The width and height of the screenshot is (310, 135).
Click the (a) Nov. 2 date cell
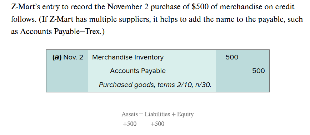tap(68, 57)
